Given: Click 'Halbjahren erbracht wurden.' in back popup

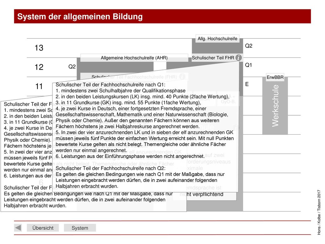Looking at the screenshot, I should [35, 206].
